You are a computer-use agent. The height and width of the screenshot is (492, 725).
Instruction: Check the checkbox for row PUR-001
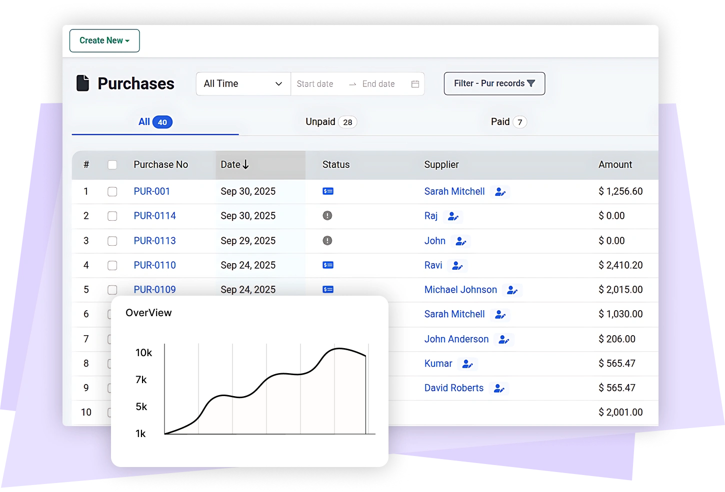112,191
